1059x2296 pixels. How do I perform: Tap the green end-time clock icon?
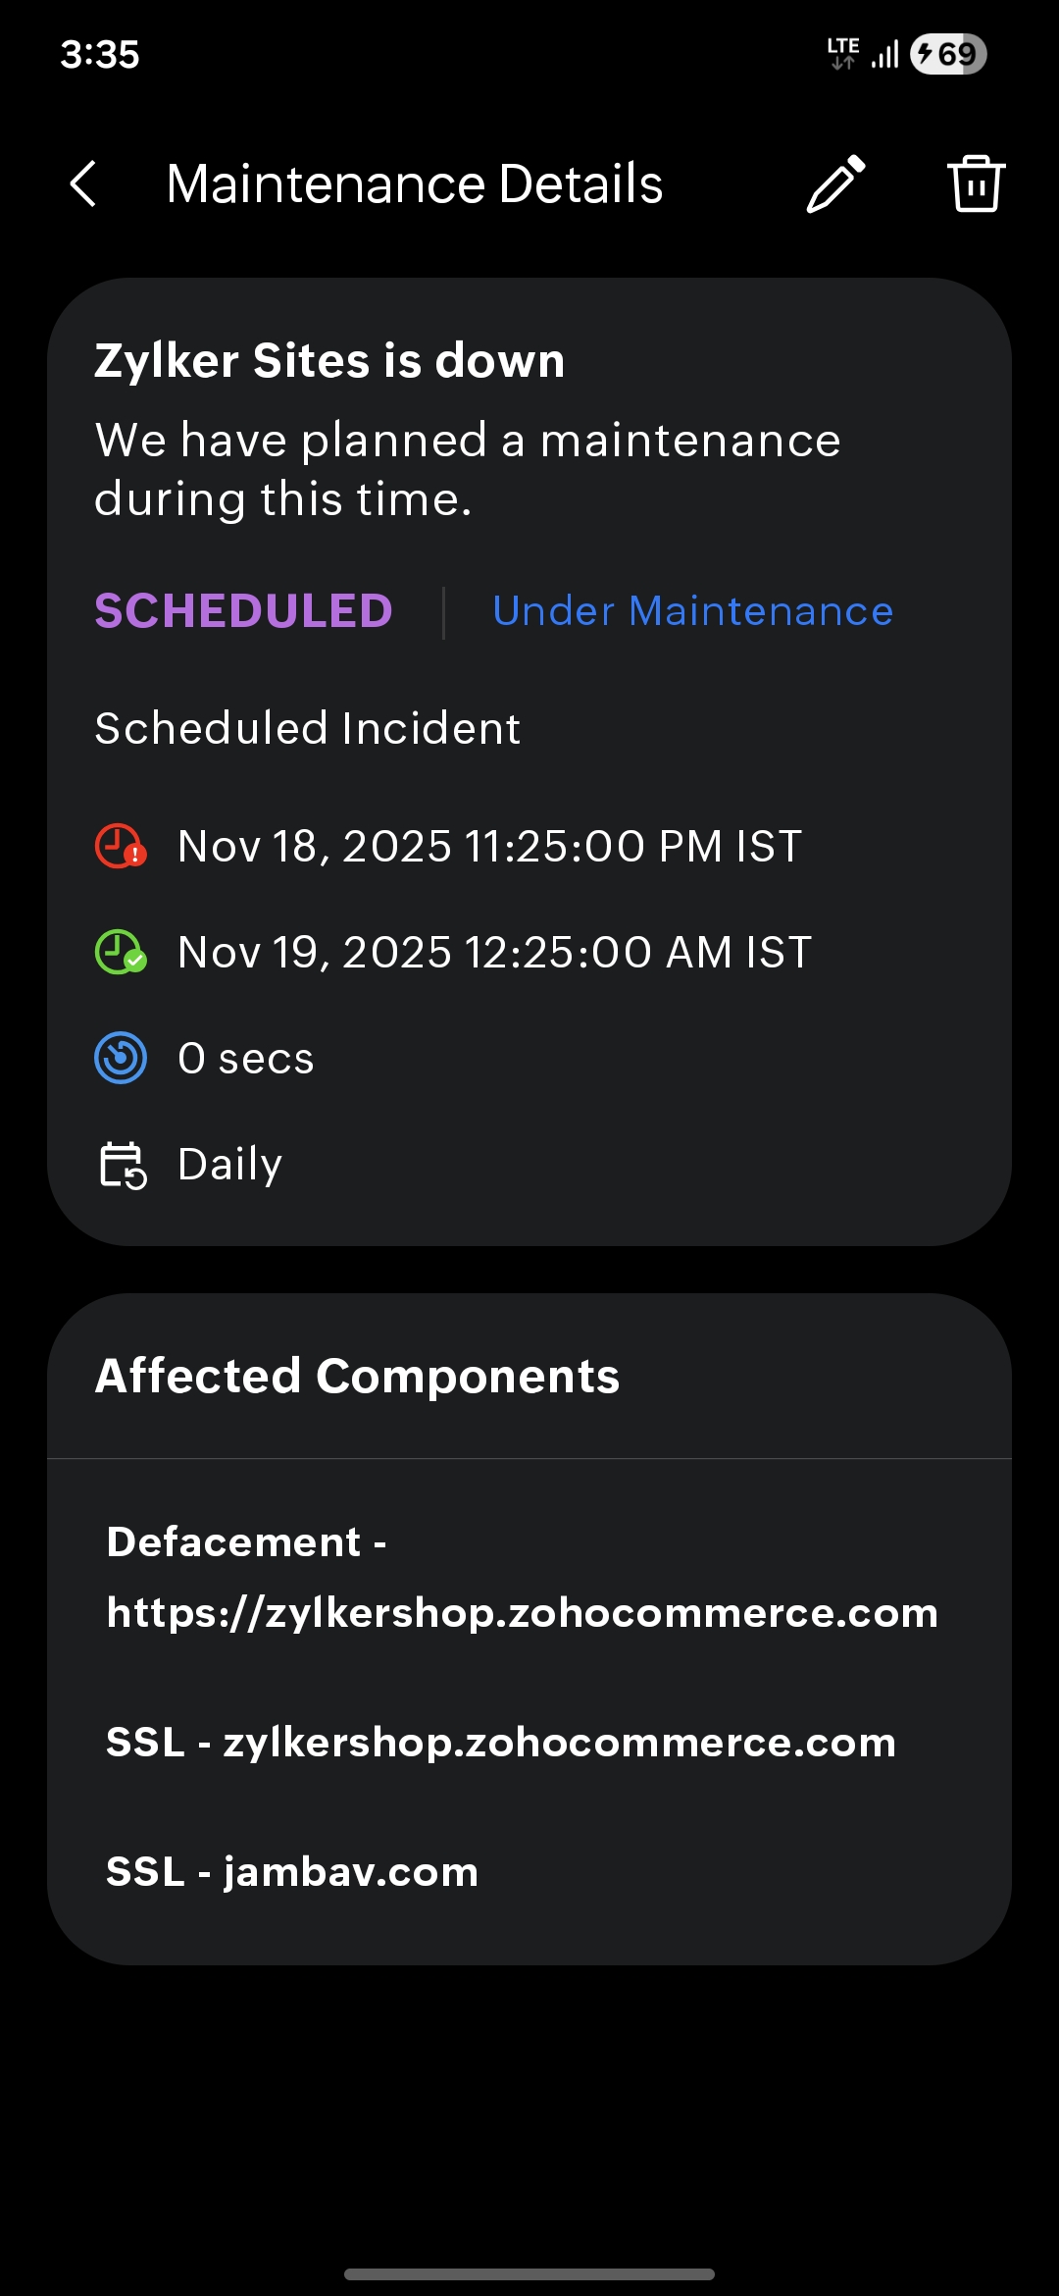121,952
